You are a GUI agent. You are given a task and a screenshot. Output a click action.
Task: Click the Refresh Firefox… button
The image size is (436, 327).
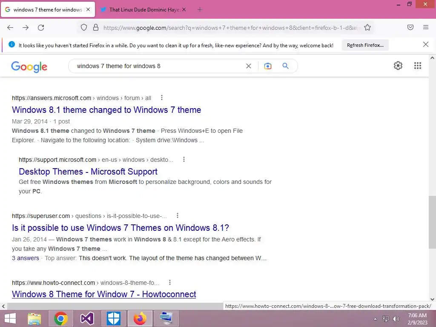pos(365,45)
